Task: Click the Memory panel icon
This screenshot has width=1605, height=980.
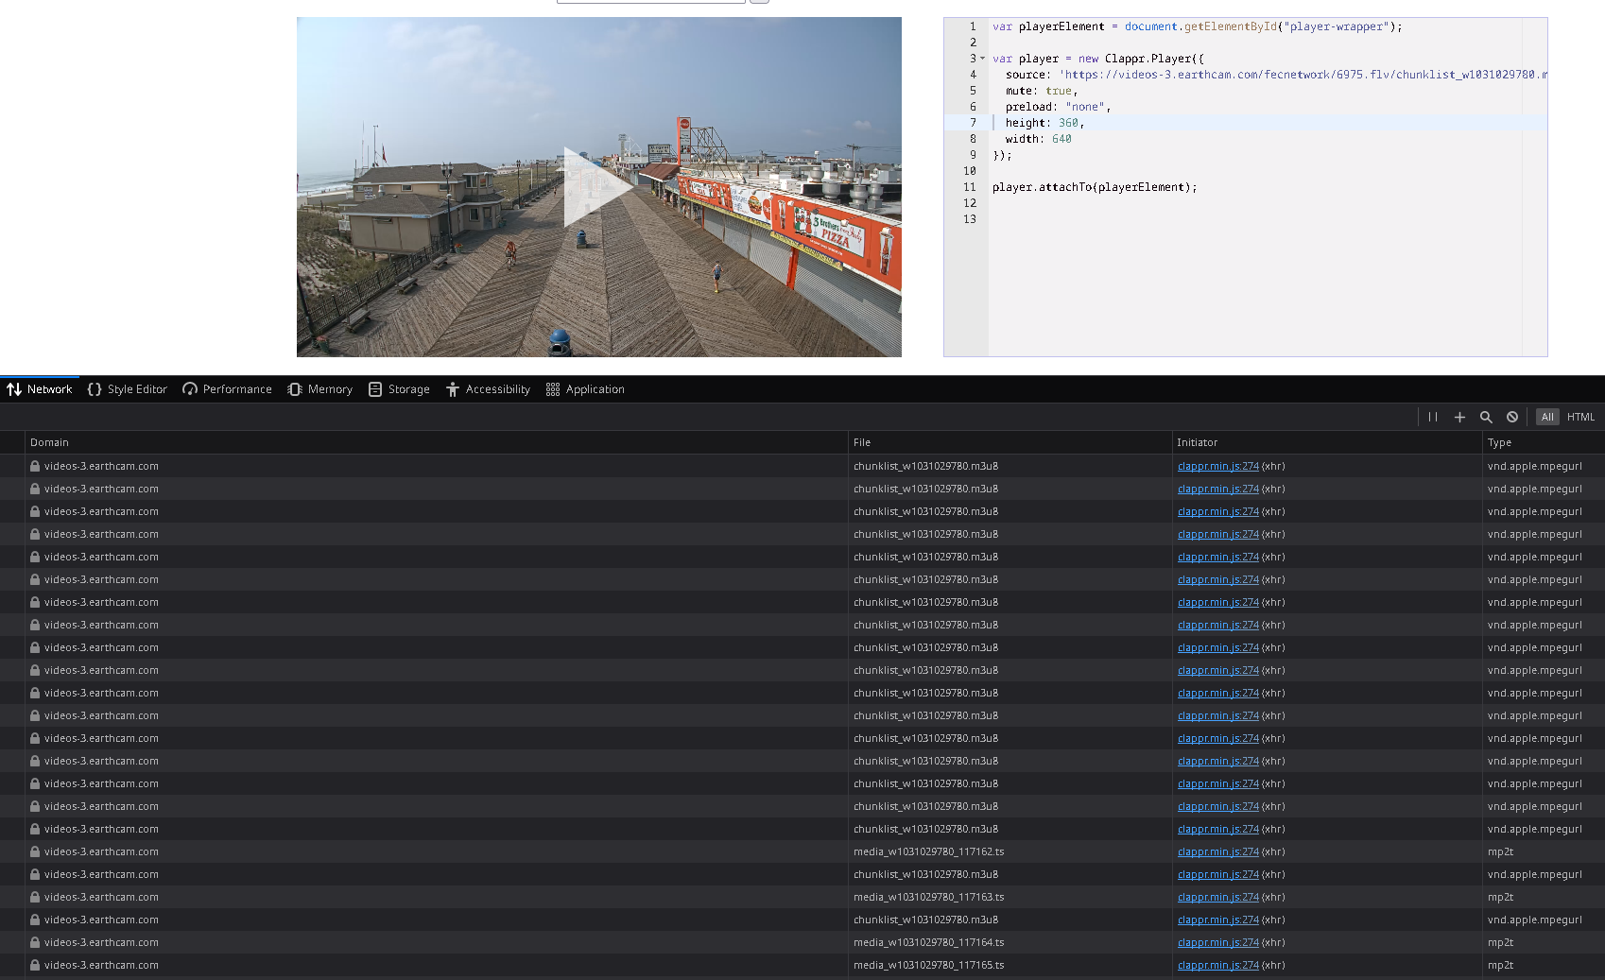Action: [294, 388]
